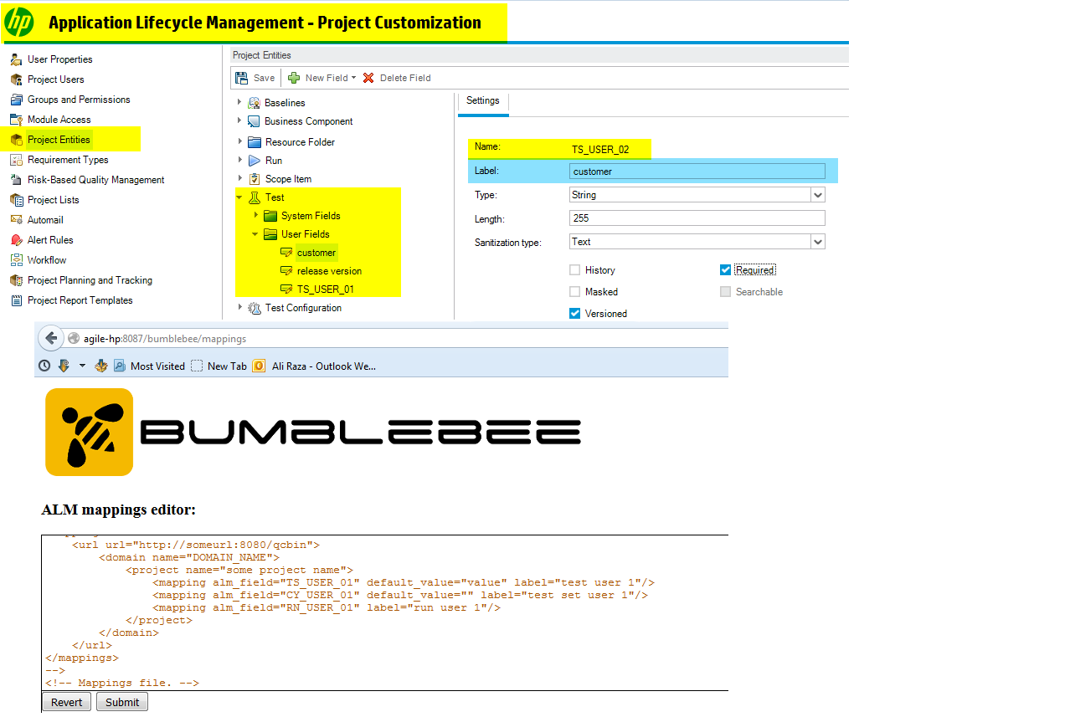The height and width of the screenshot is (717, 1070).
Task: Click the Label input field
Action: tap(697, 172)
